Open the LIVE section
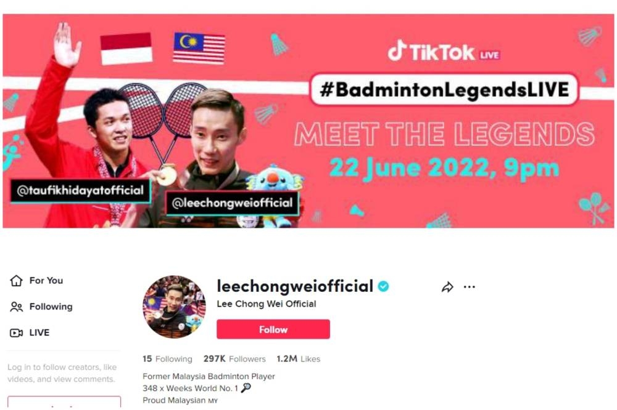This screenshot has width=617, height=410. point(39,332)
